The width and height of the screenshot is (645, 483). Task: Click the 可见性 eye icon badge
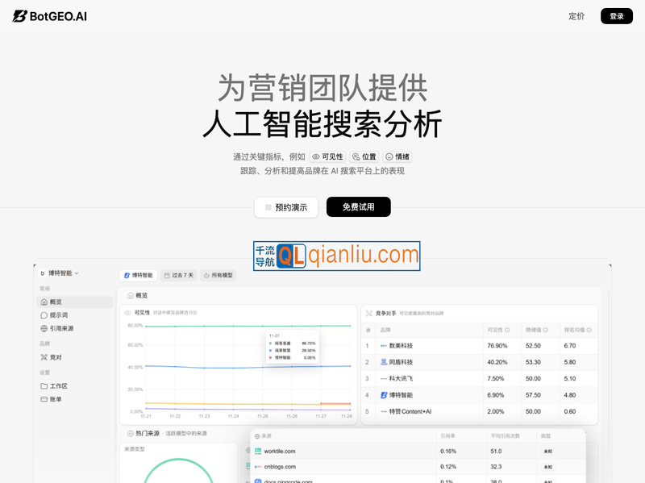[x=327, y=156]
